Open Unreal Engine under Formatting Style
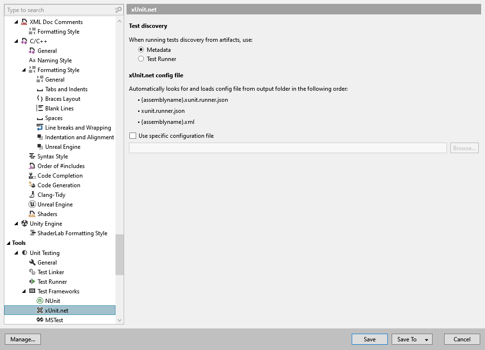This screenshot has height=350, width=485. pos(63,146)
